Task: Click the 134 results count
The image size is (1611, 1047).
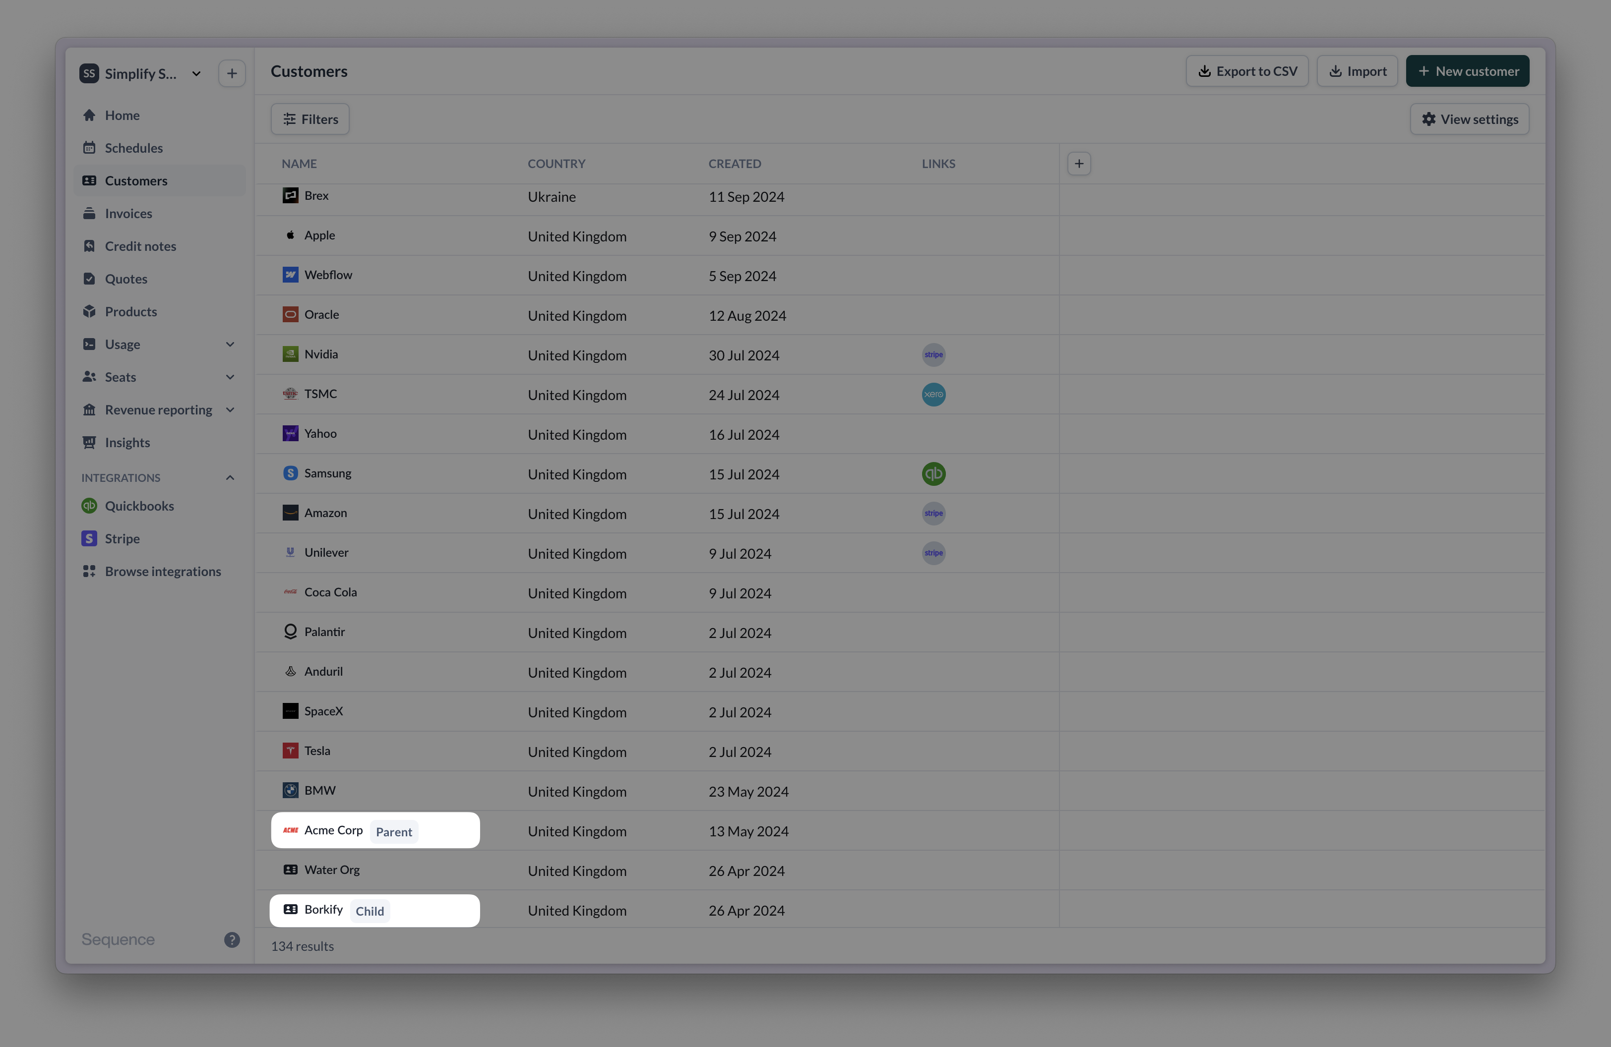Action: [303, 946]
